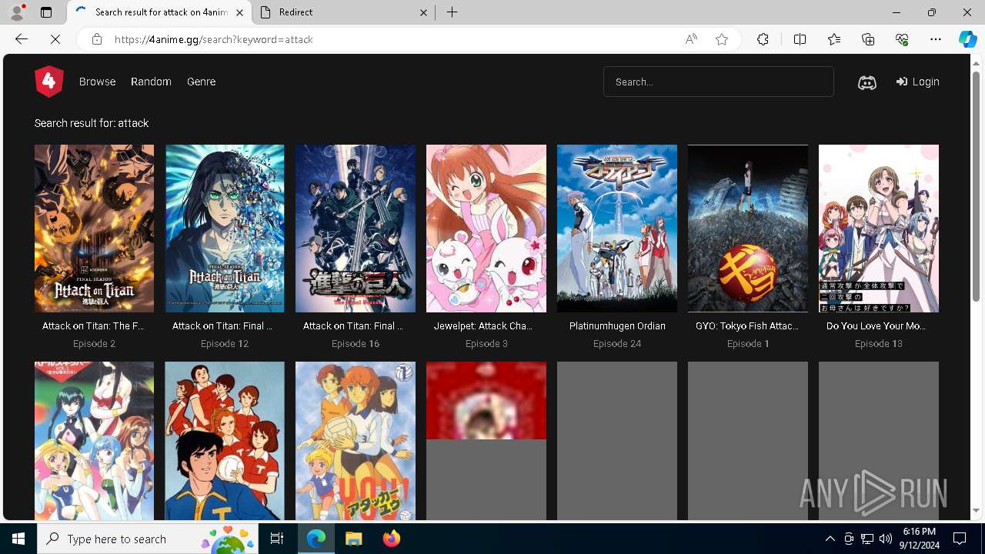Screen dimensions: 985x554
Task: Show hidden tray icons chevron
Action: [x=830, y=539]
